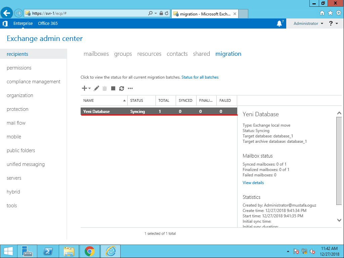Open the More options ellipsis
Image resolution: width=344 pixels, height=258 pixels.
[130, 88]
